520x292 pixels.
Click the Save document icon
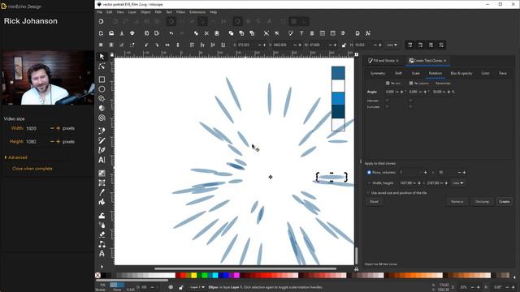(122, 33)
